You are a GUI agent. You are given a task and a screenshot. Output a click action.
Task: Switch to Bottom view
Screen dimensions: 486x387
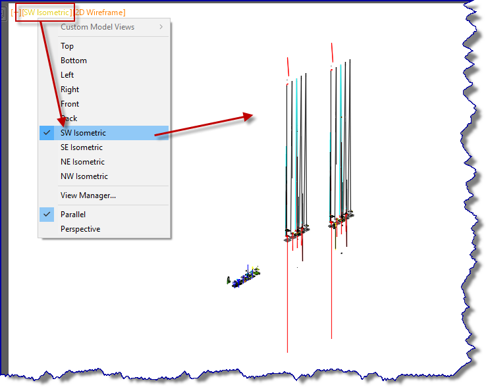pos(104,61)
